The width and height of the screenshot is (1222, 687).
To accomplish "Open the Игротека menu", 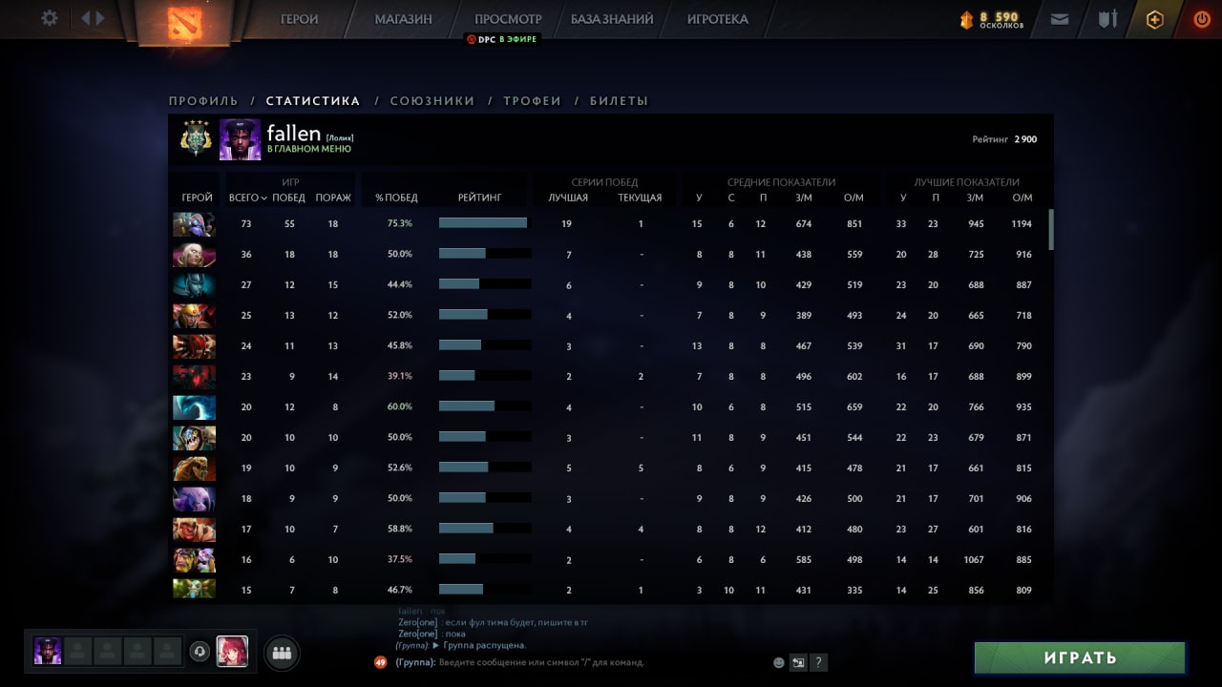I will (718, 19).
